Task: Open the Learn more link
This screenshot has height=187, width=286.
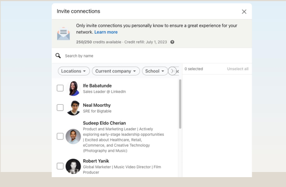Action: click(x=106, y=32)
